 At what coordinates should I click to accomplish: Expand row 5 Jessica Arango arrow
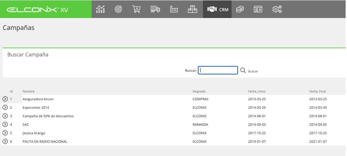pos(5,133)
